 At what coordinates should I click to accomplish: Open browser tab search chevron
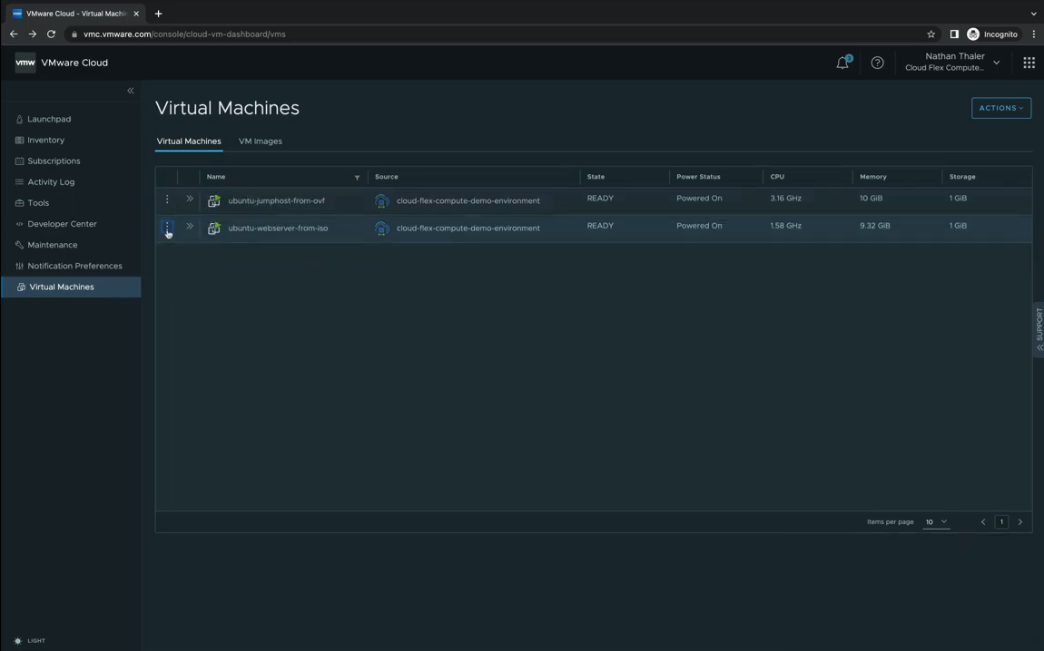pos(1033,14)
